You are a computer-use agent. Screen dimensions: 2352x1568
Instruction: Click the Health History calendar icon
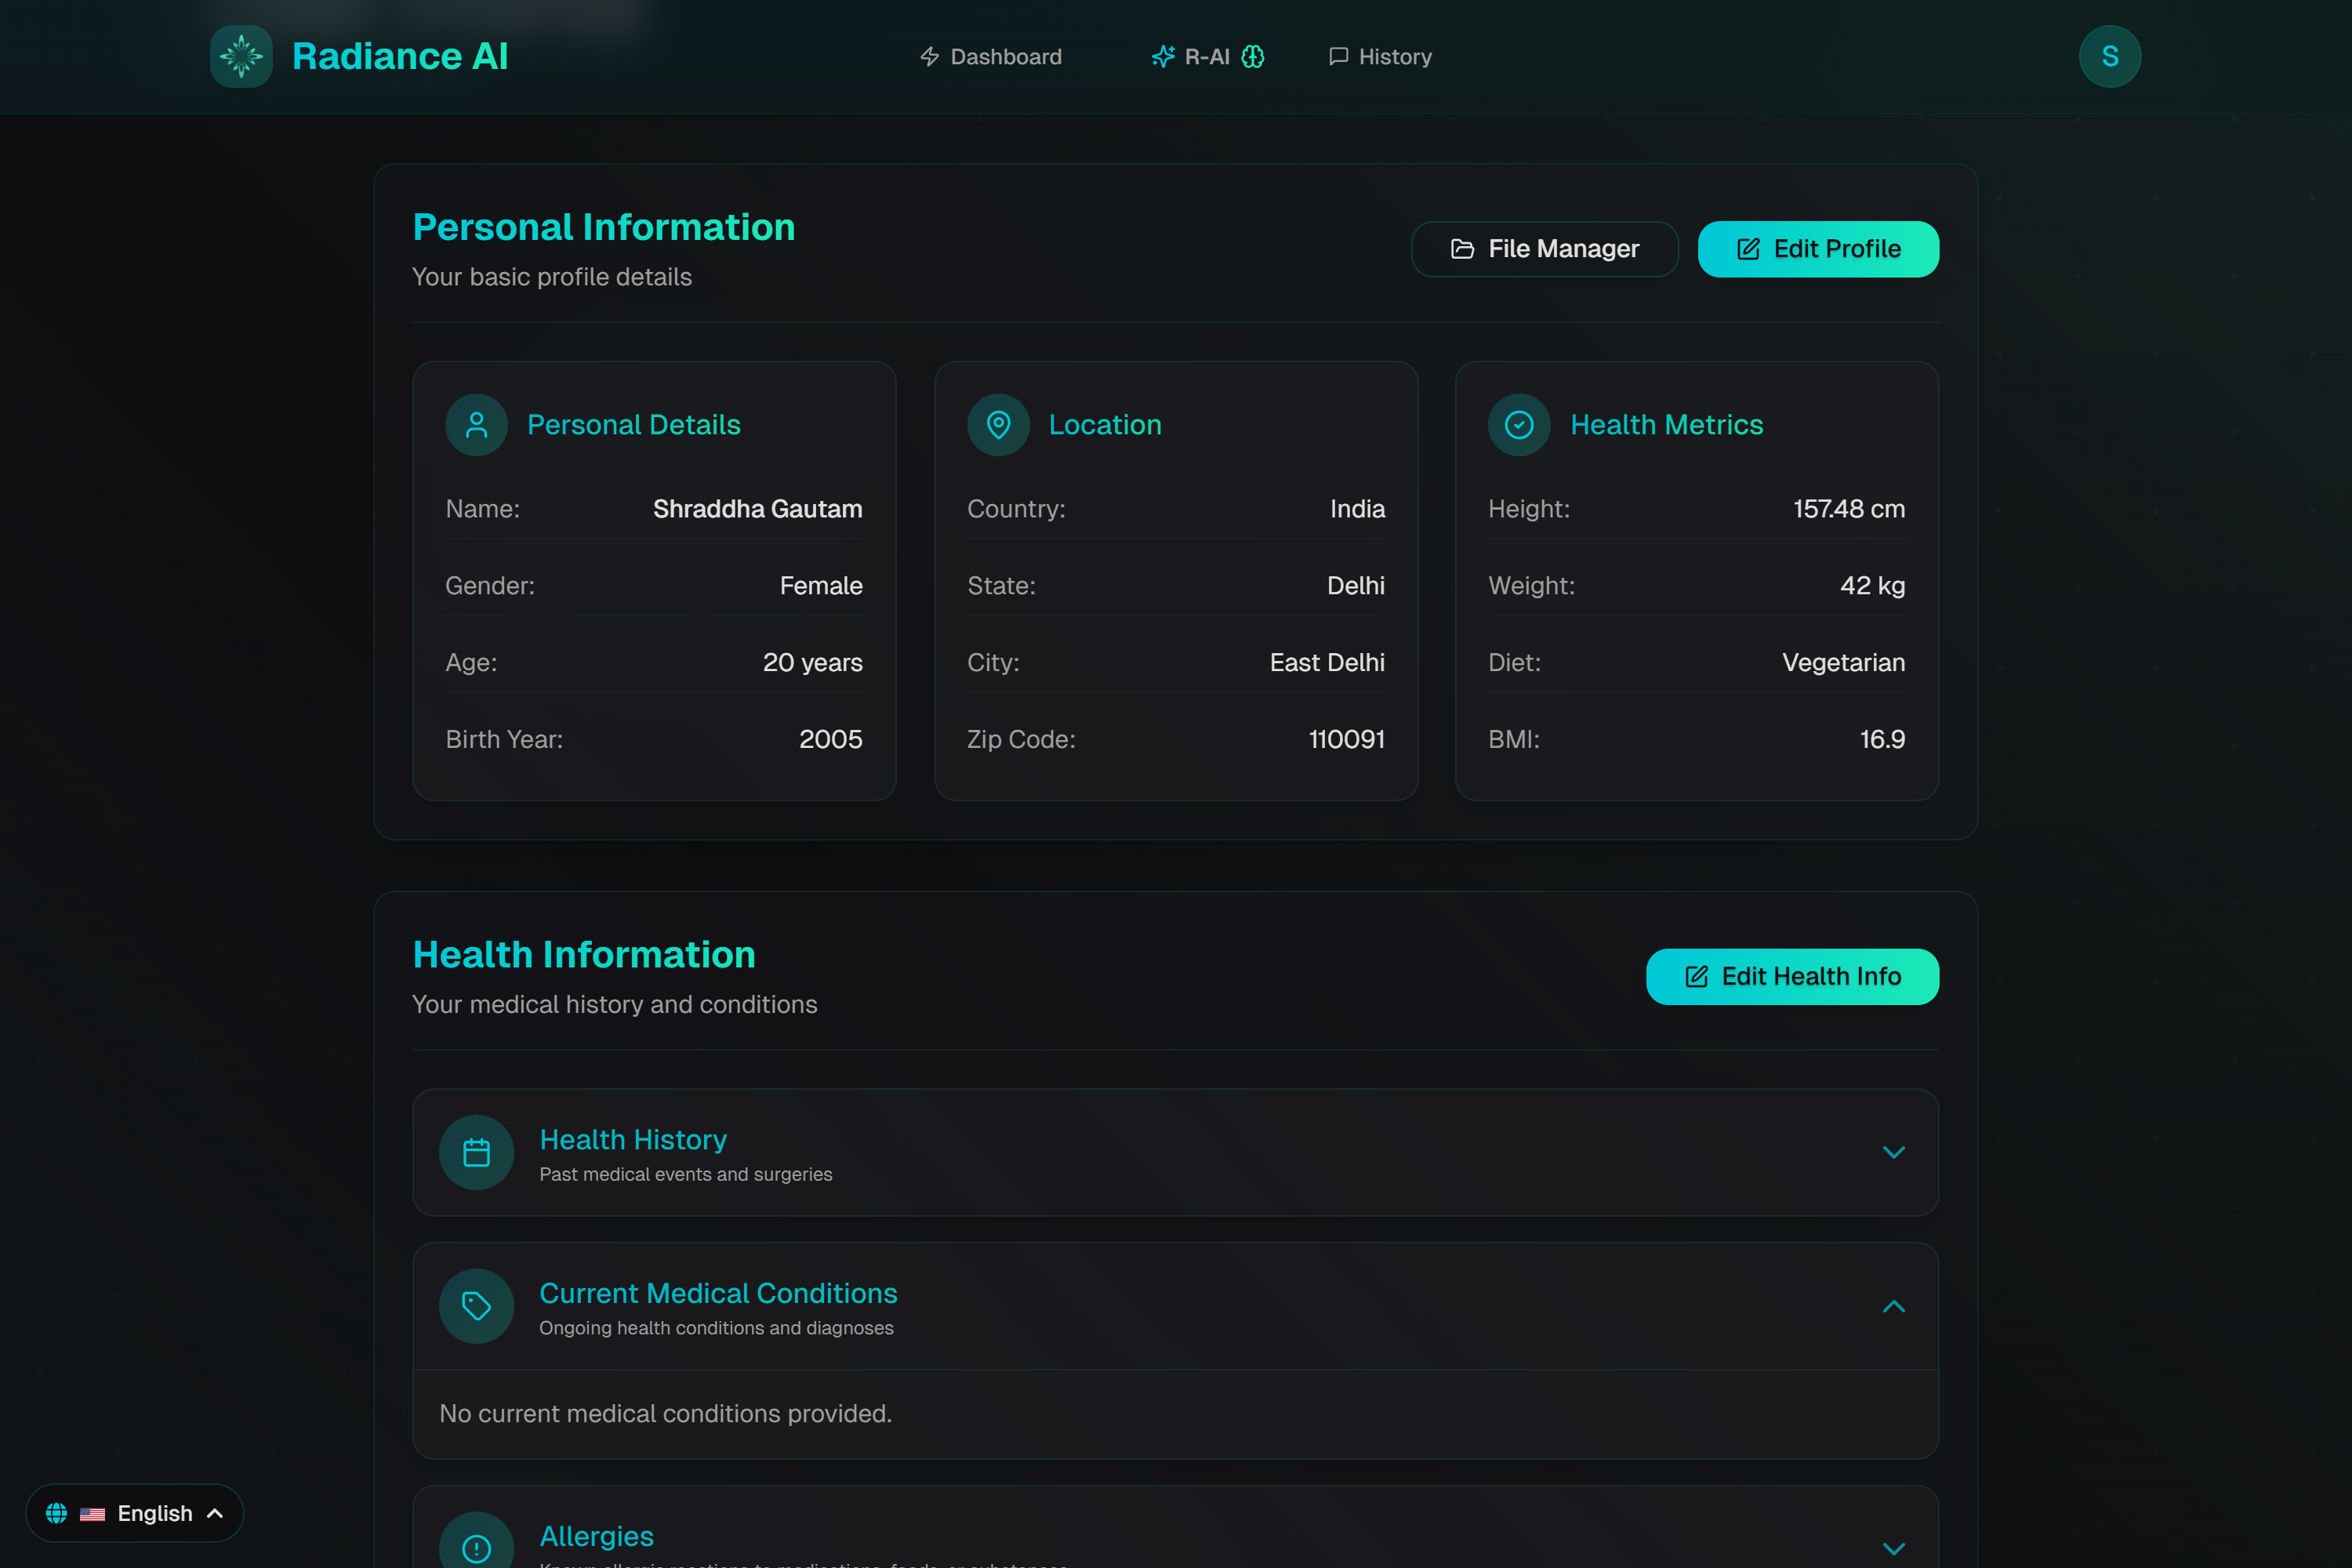point(476,1152)
